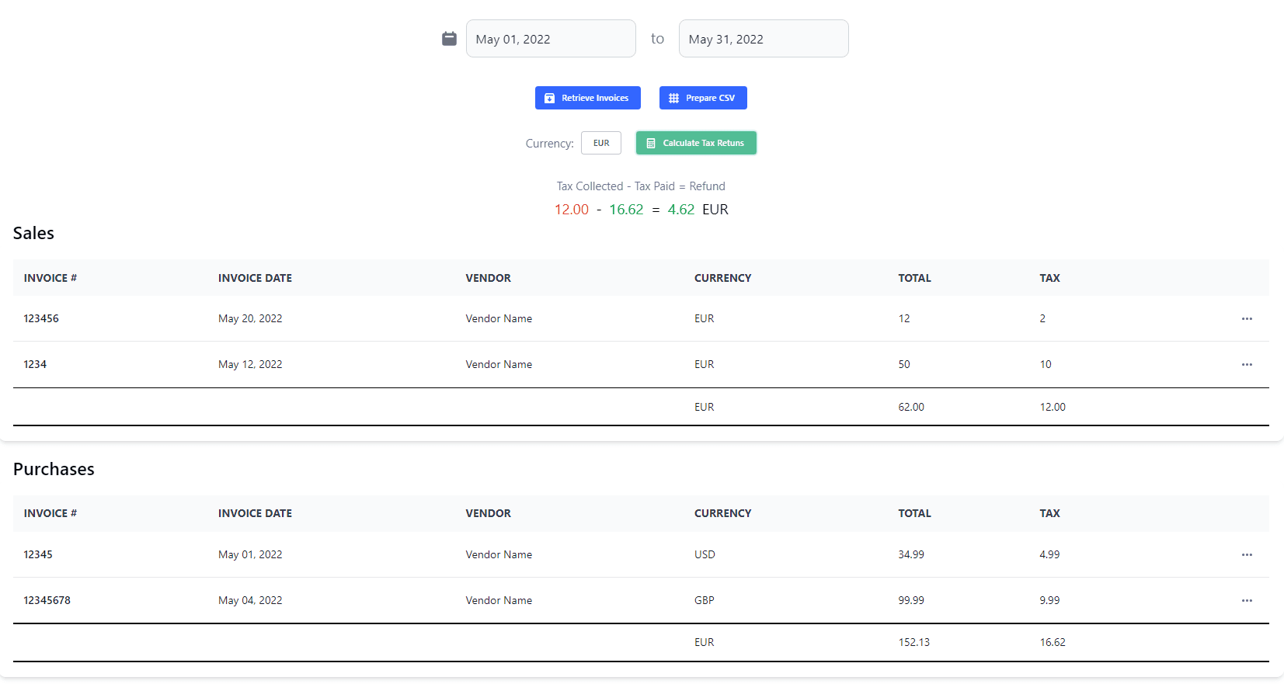Click the Tax Collected - Tax Paid = Refund formula

point(641,186)
